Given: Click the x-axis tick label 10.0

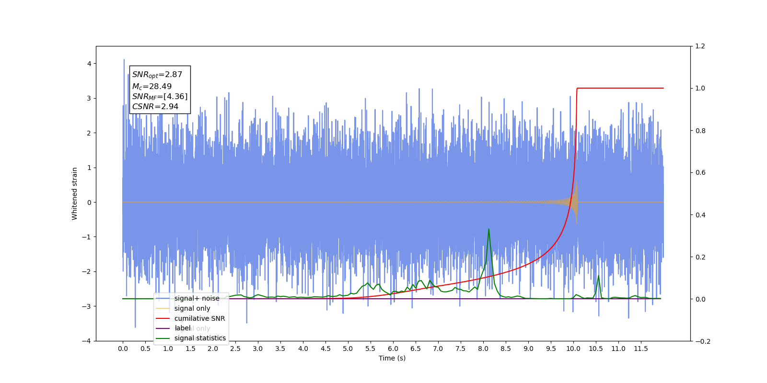Looking at the screenshot, I should tap(573, 349).
